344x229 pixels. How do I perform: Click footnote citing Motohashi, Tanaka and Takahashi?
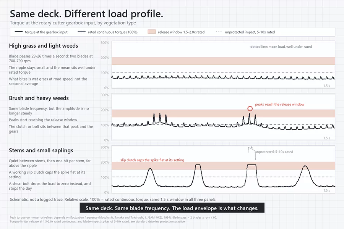pyautogui.click(x=113, y=218)
